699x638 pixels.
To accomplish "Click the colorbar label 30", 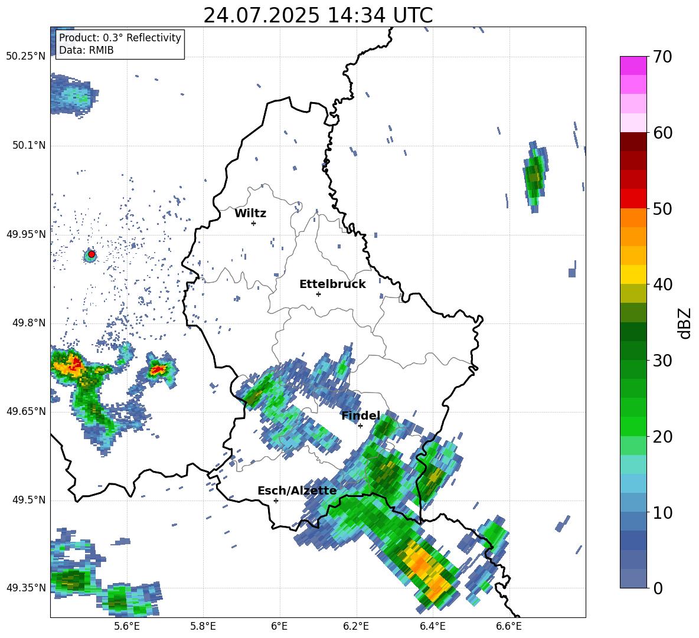I will (x=662, y=361).
